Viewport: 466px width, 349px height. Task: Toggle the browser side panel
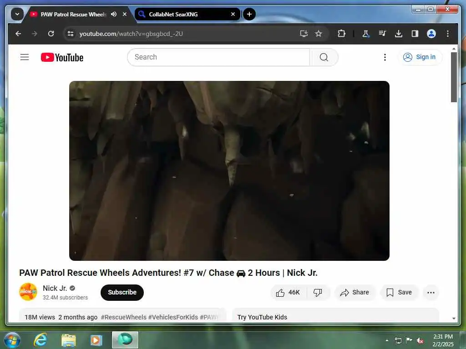tap(415, 34)
